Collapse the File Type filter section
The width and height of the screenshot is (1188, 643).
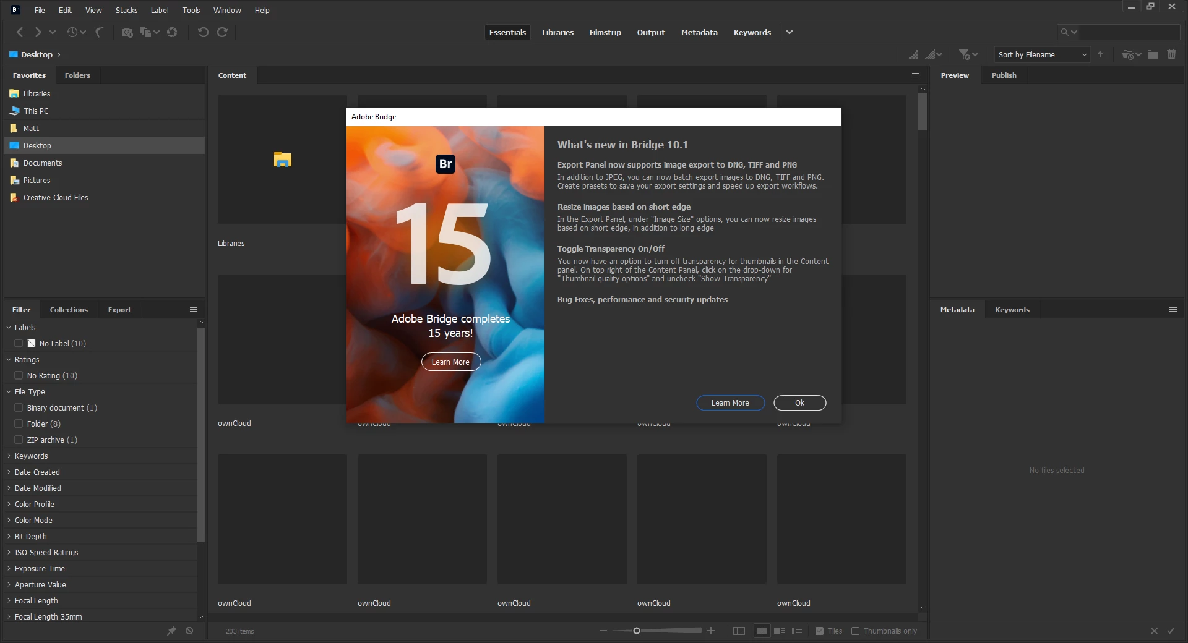[9, 391]
